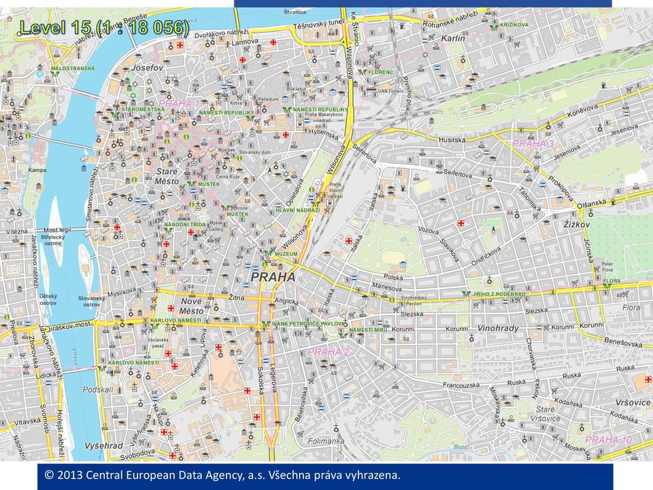653x490 pixels.
Task: Click the Podskalí area label
Action: [98, 389]
